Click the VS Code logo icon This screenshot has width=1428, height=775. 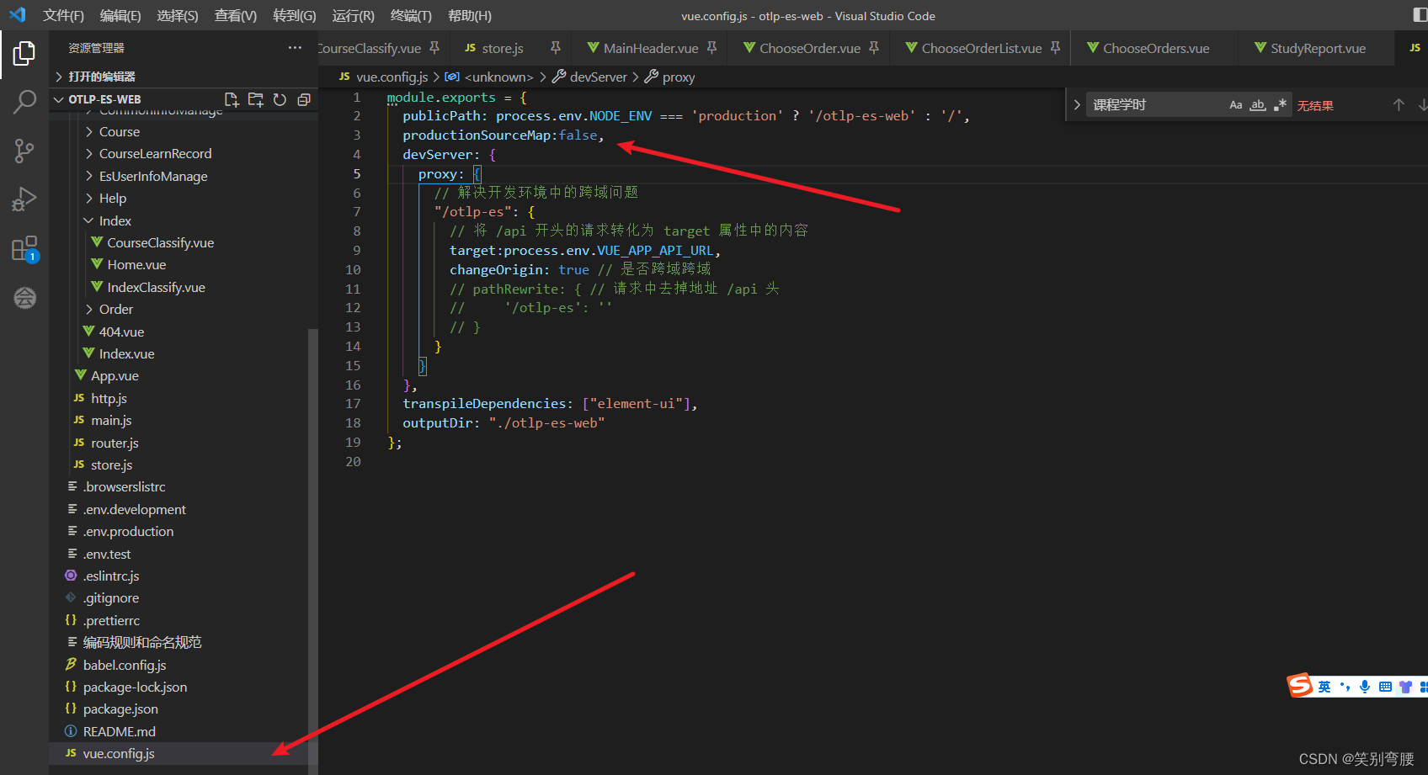pos(18,15)
